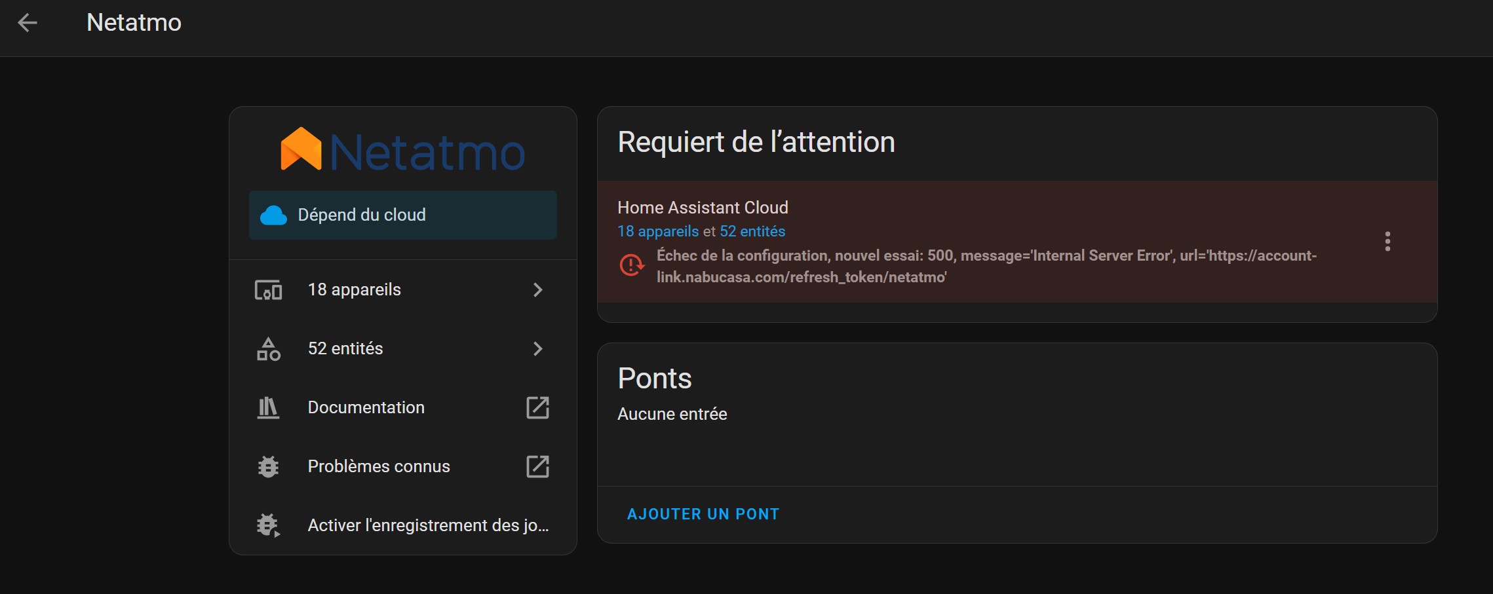This screenshot has width=1493, height=594.
Task: Click the 'Requiert de l'attention' heading
Action: point(756,142)
